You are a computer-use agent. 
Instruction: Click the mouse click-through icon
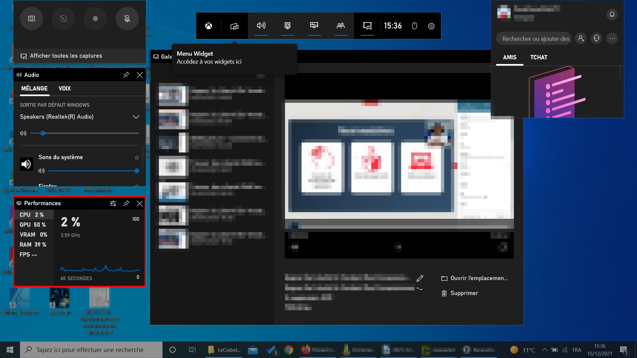[414, 26]
